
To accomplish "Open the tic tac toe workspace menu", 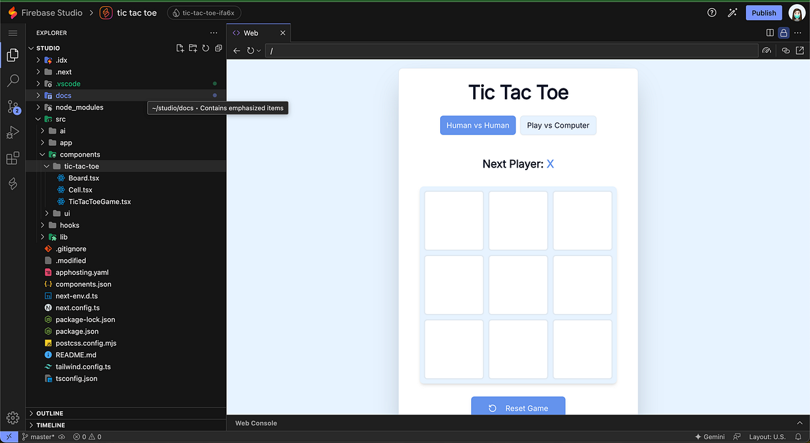I will point(135,12).
